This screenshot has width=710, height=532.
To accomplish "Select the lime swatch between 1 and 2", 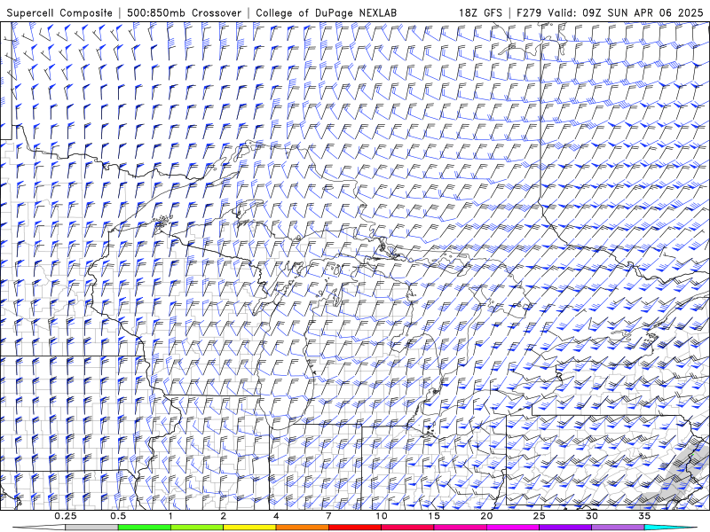I will [x=196, y=528].
